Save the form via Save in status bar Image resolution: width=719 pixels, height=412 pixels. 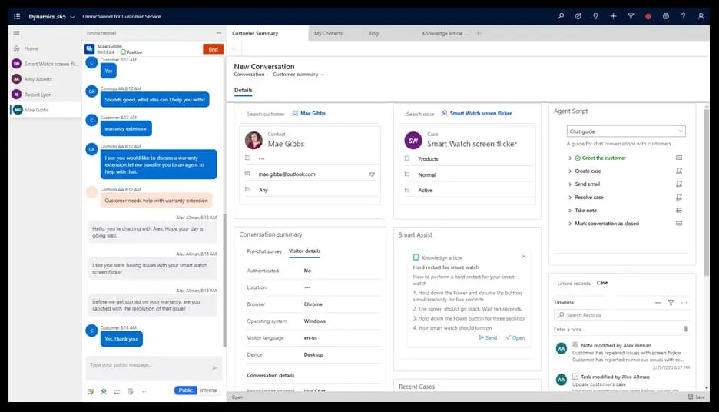pyautogui.click(x=697, y=397)
